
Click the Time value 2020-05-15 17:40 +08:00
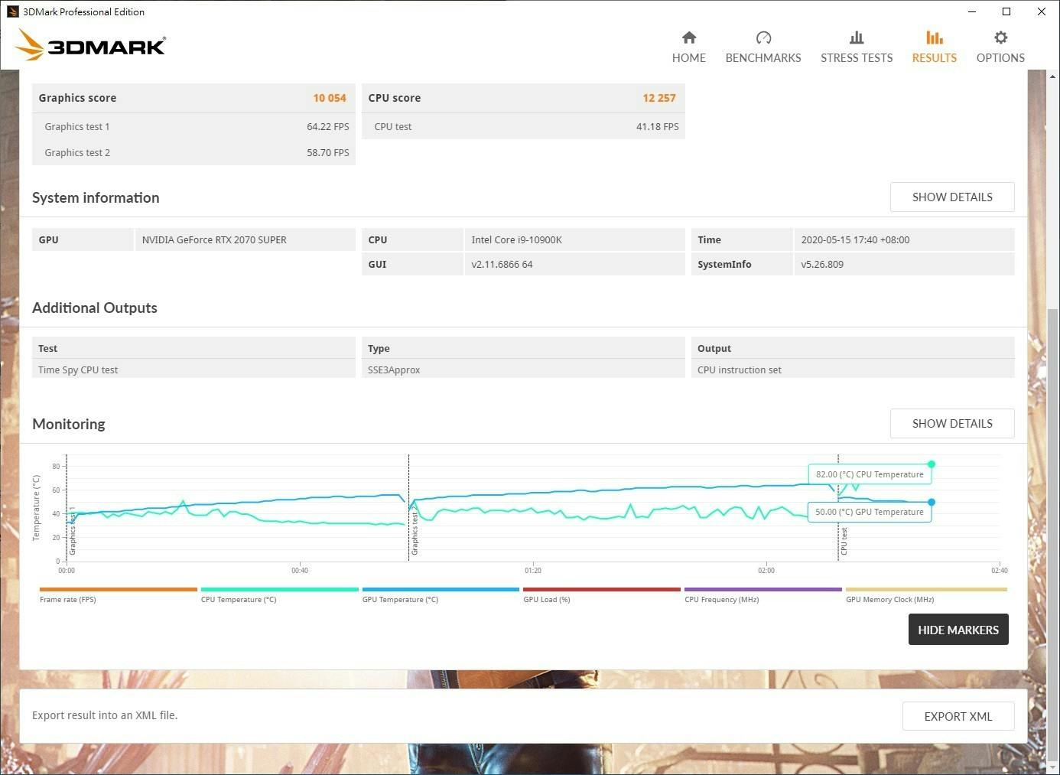click(855, 239)
